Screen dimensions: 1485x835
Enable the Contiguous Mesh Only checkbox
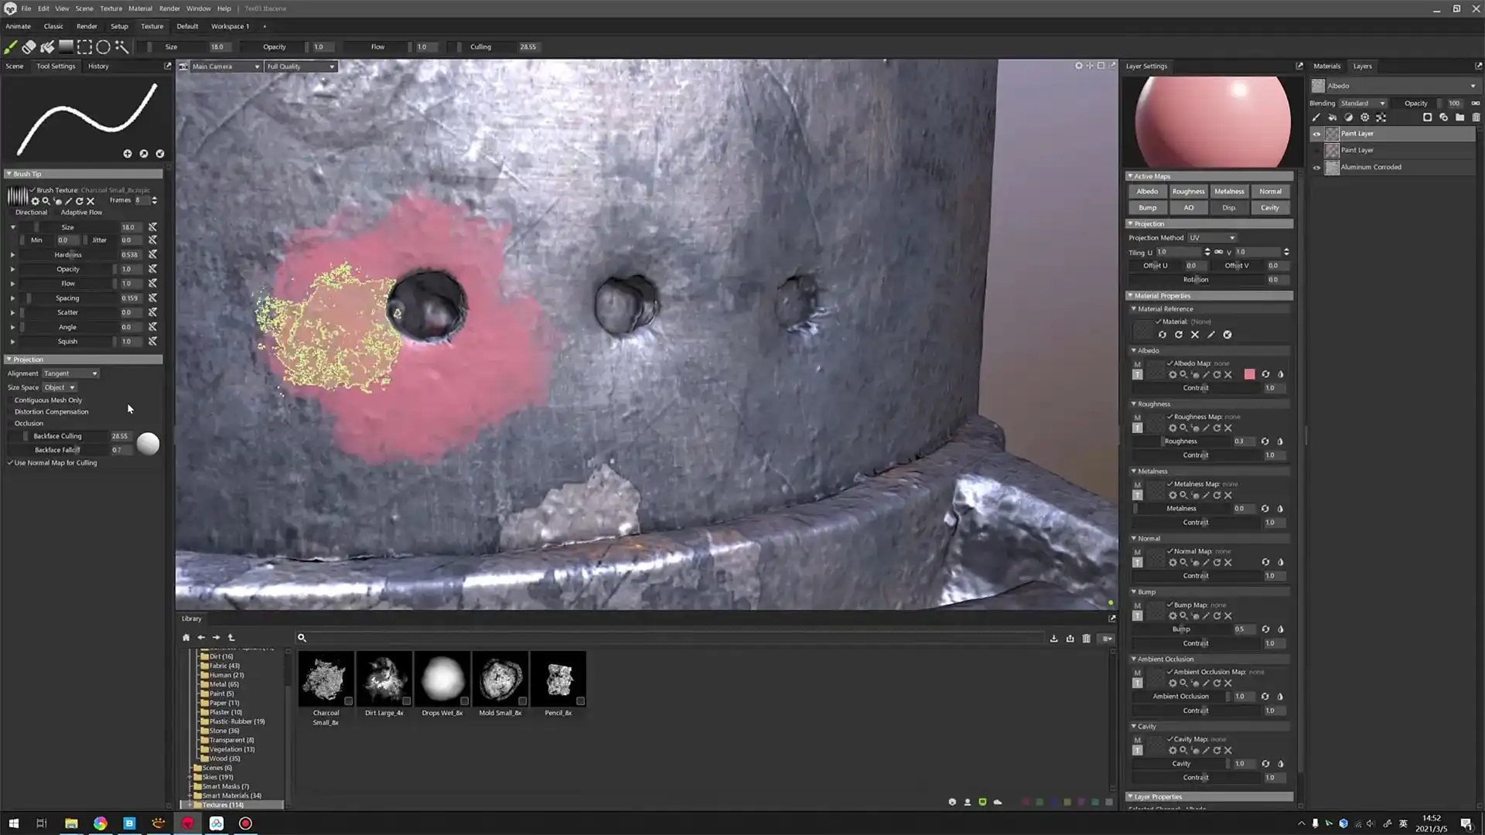(x=9, y=400)
